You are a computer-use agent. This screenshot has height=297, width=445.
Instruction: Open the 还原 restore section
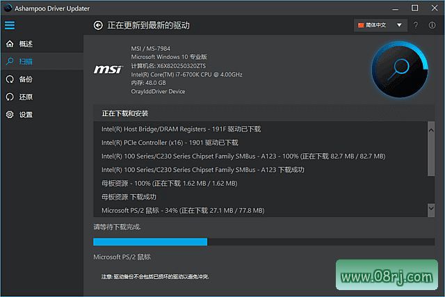(x=26, y=97)
